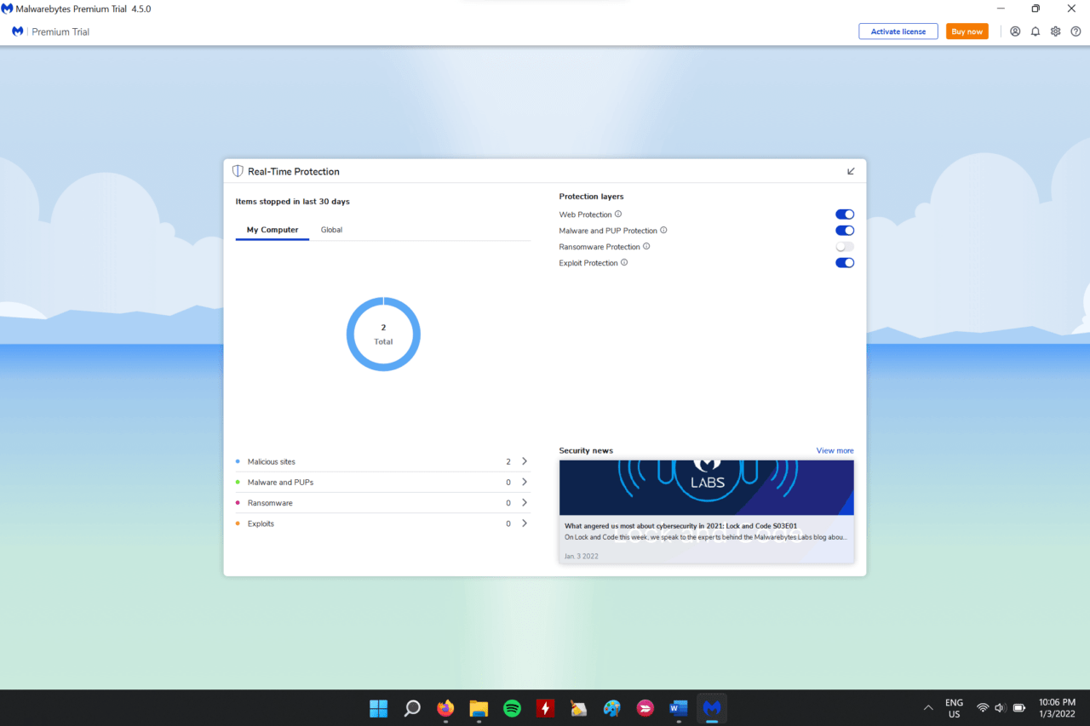Viewport: 1090px width, 726px height.
Task: Click the View more security news link
Action: pos(835,450)
